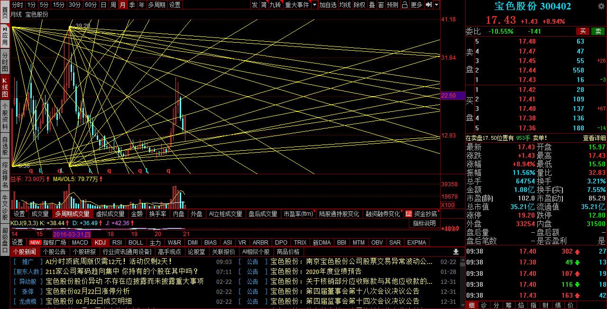Switch indicator to MACD
The height and width of the screenshot is (309, 607).
pyautogui.click(x=80, y=242)
